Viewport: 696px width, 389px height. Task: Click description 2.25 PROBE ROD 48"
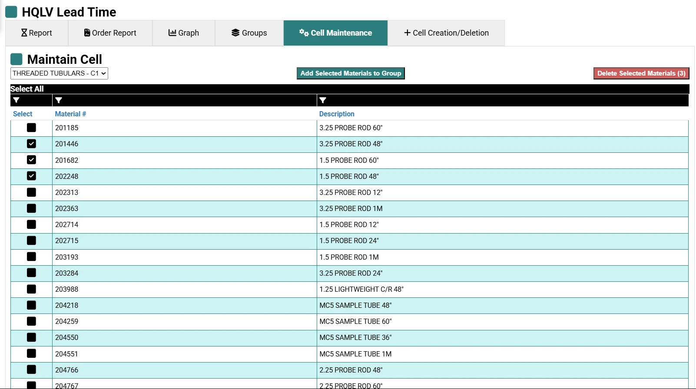click(351, 370)
